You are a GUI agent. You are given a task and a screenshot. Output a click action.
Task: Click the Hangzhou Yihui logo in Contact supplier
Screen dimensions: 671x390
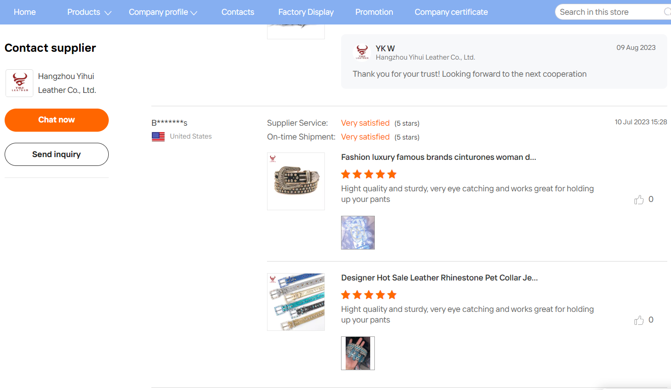pos(19,83)
